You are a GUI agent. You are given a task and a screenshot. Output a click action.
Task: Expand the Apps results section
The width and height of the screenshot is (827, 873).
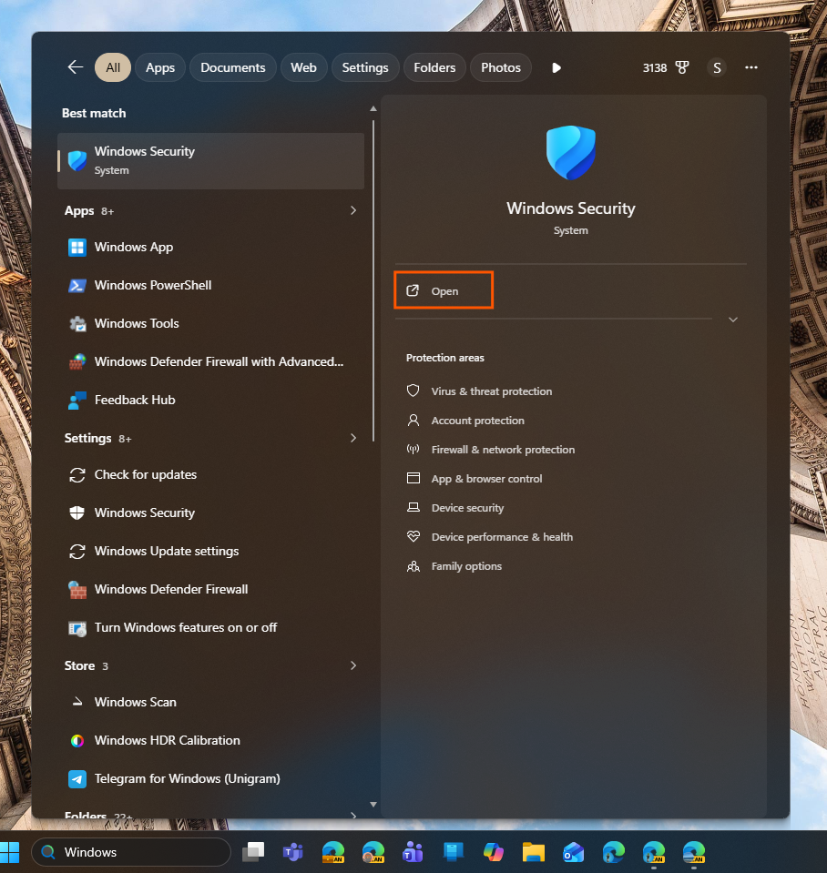coord(353,210)
